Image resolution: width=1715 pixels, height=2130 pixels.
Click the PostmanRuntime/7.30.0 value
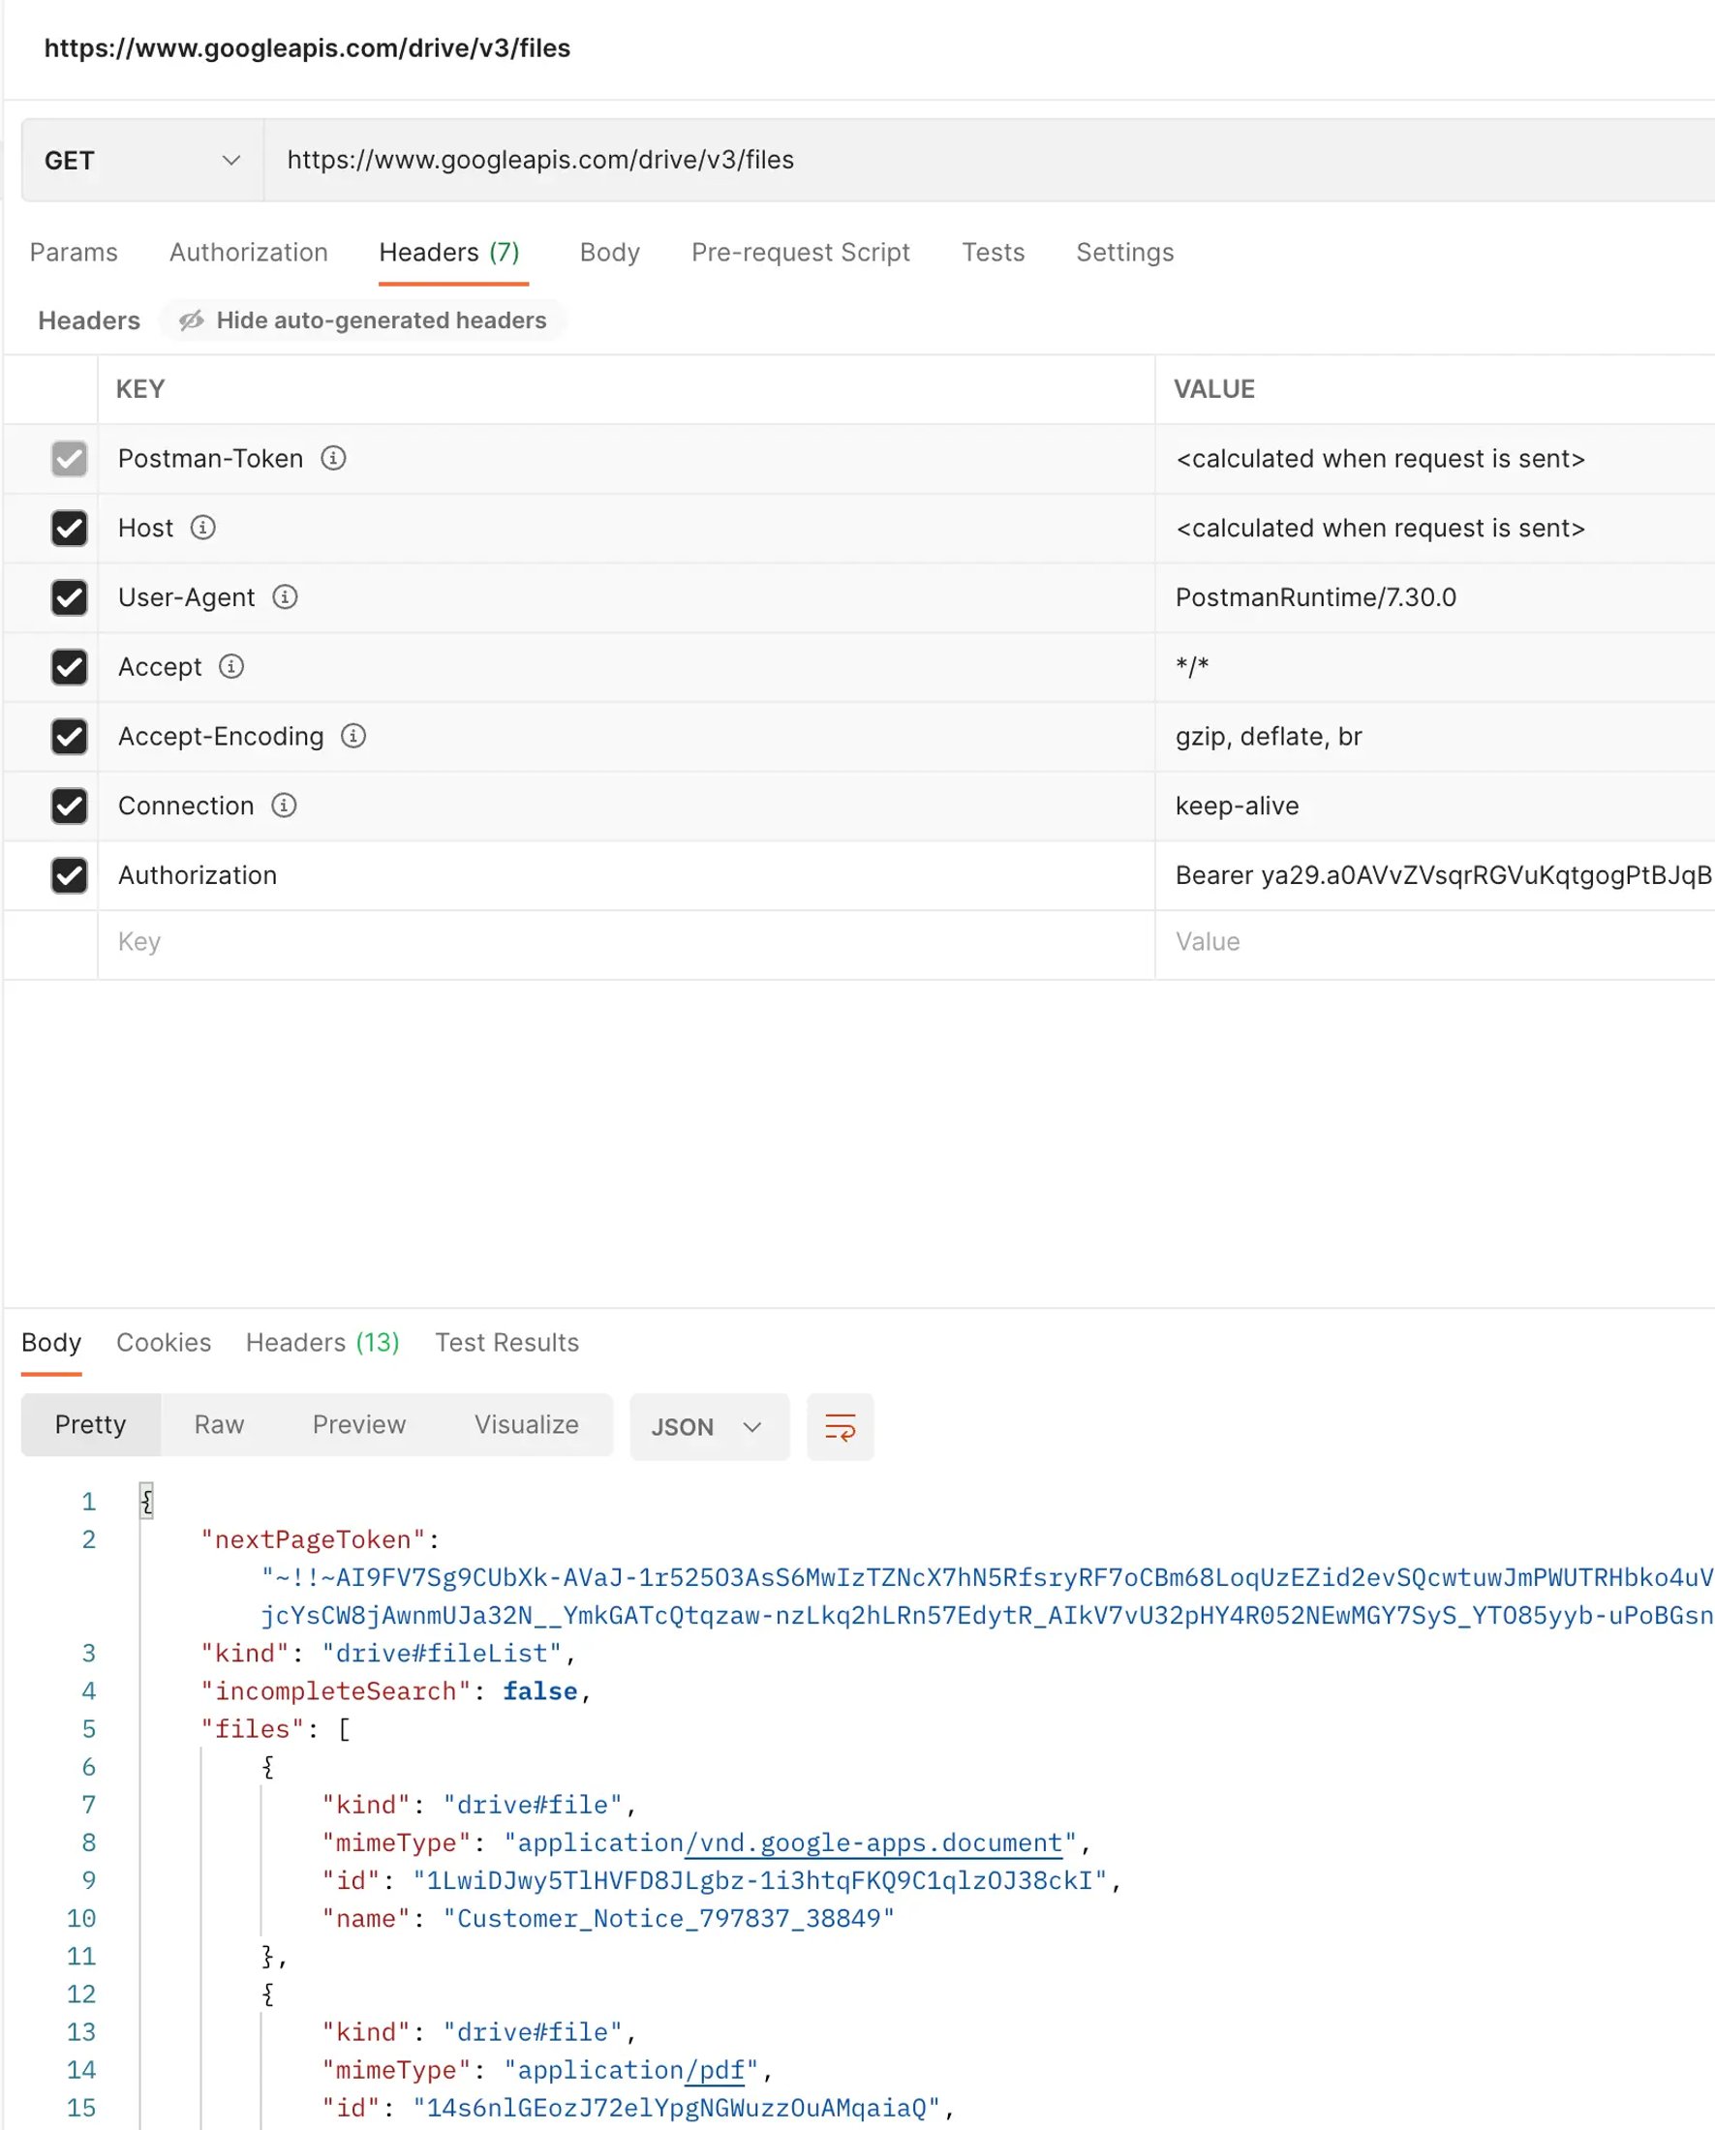point(1316,596)
